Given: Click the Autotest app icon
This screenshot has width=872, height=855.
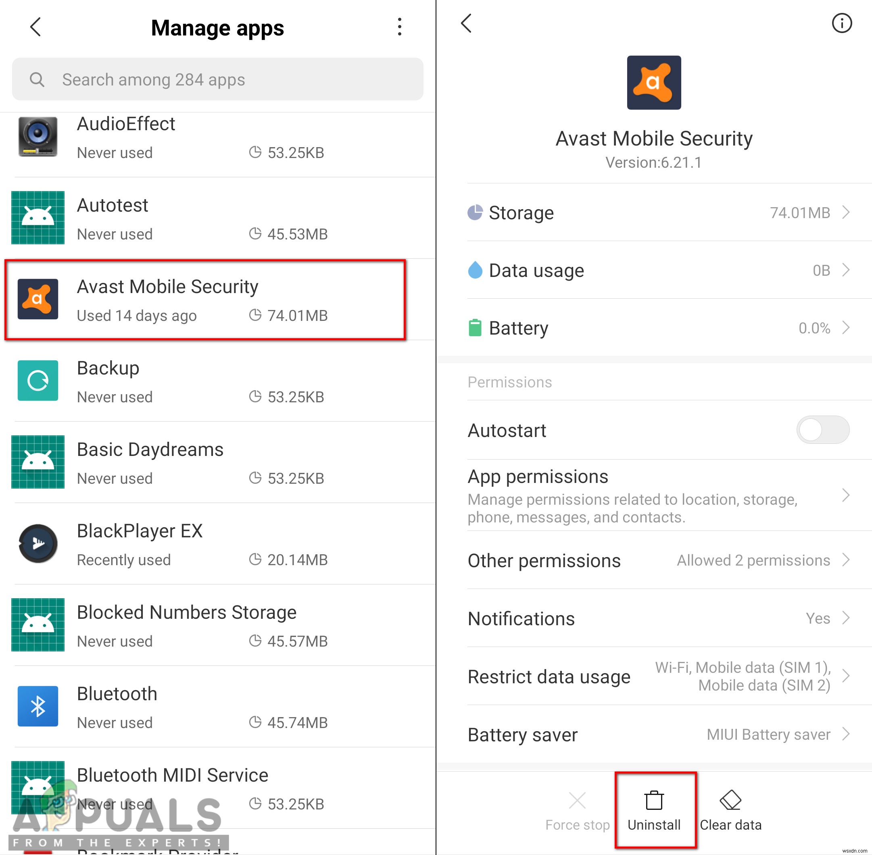Looking at the screenshot, I should coord(38,219).
